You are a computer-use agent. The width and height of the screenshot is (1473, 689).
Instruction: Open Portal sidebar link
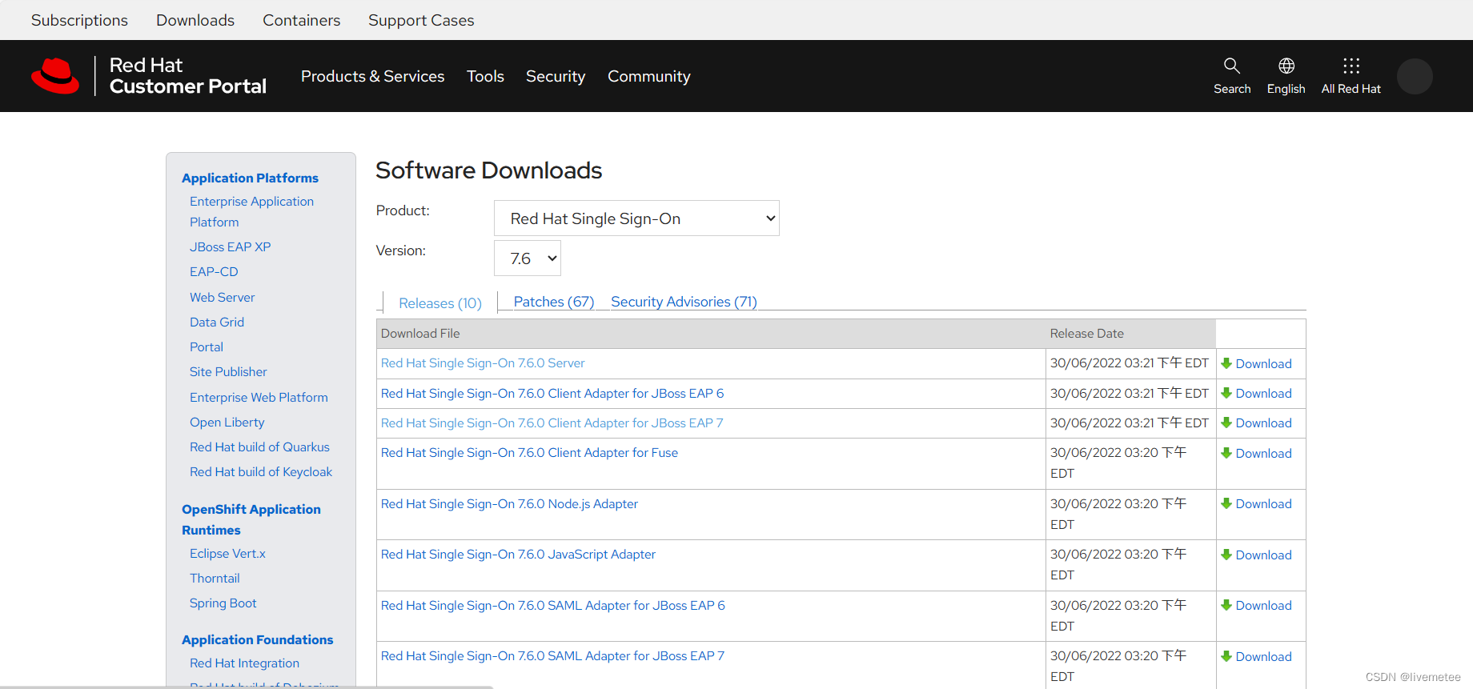[x=207, y=347]
